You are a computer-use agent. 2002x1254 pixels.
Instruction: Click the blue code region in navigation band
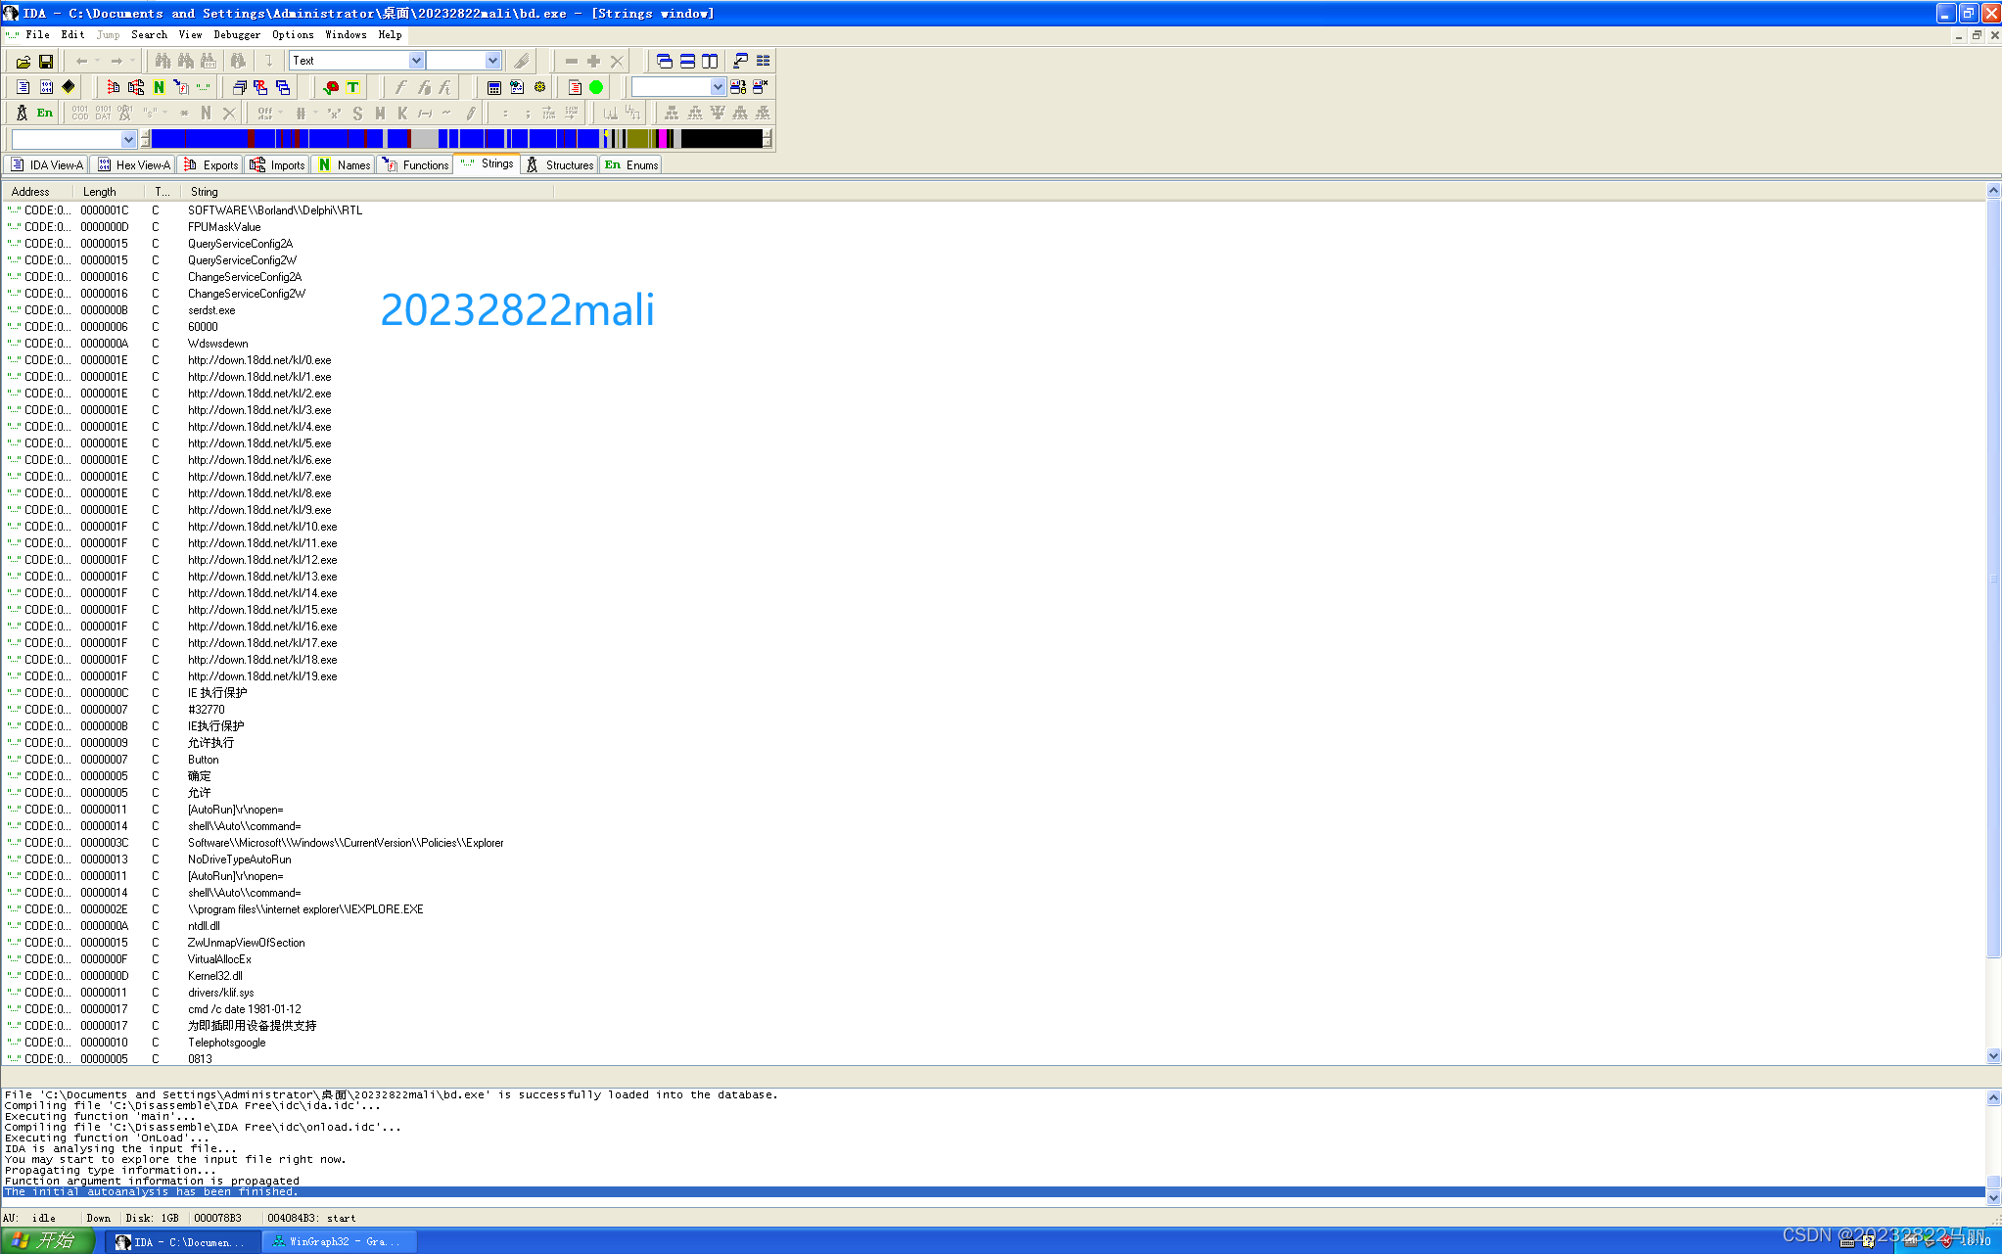point(201,139)
